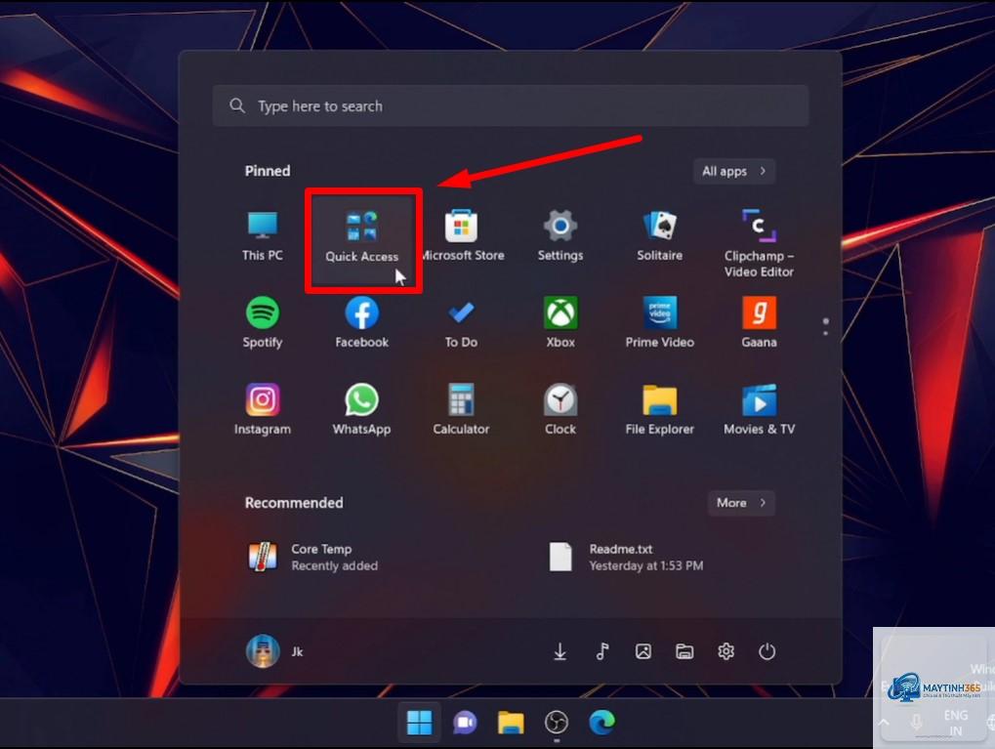The width and height of the screenshot is (995, 749).
Task: Open the pinned Settings gear app
Action: point(560,236)
